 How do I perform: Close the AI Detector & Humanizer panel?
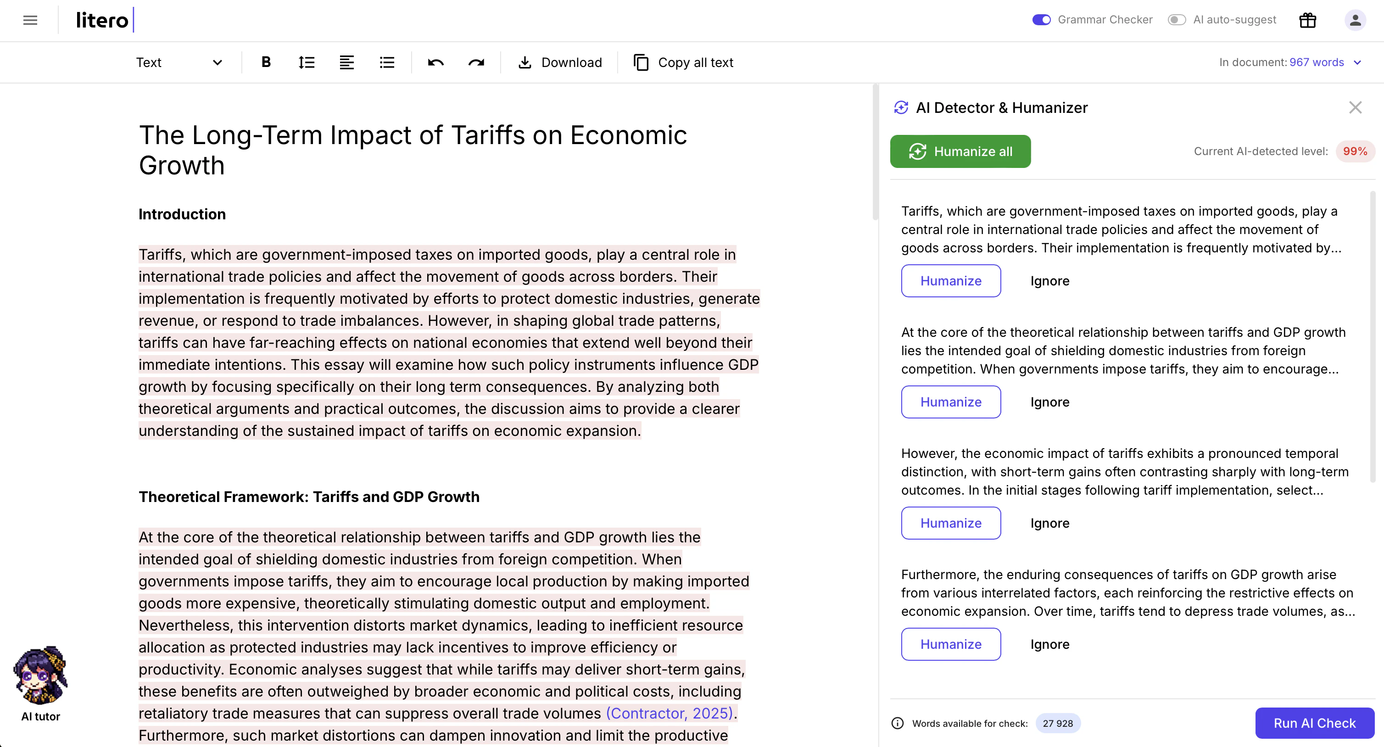point(1355,107)
